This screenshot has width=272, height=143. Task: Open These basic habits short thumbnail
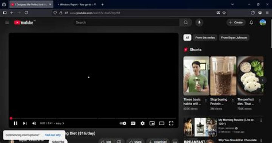point(196,76)
